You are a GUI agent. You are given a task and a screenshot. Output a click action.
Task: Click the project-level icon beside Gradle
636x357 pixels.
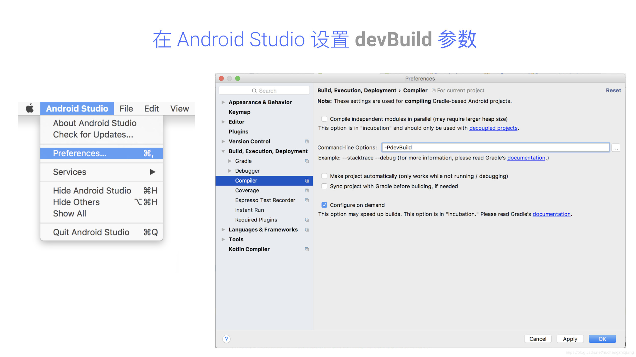pos(307,161)
